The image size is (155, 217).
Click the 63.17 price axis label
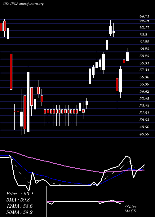coord(144,28)
